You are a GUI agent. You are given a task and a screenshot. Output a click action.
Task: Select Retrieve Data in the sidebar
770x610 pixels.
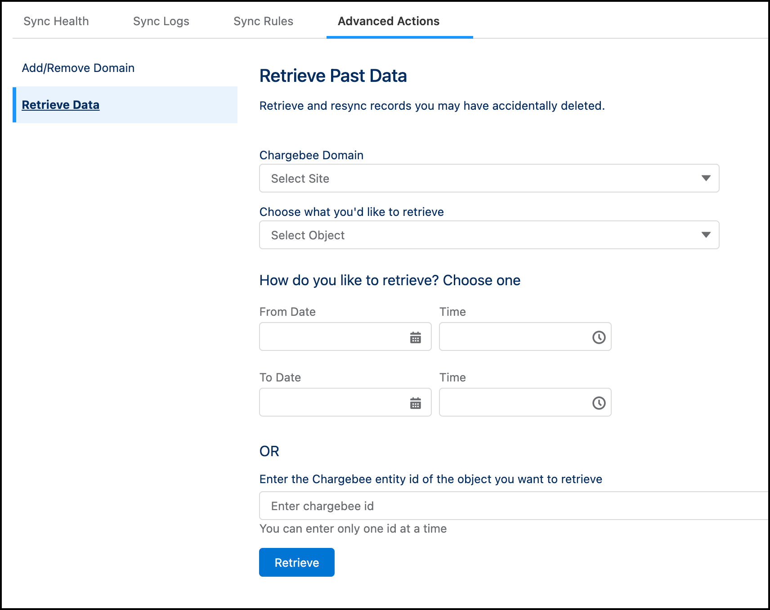61,105
